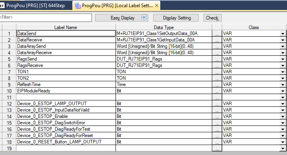Open Class dropdown for TON2 row
The height and width of the screenshot is (155, 287).
[x=283, y=78]
